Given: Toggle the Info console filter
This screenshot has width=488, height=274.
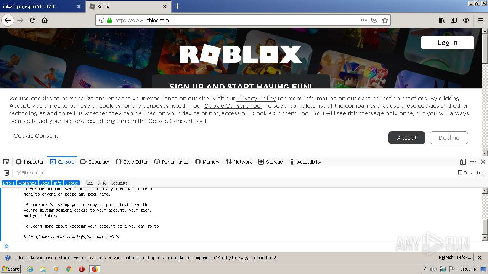Looking at the screenshot, I should tap(57, 183).
